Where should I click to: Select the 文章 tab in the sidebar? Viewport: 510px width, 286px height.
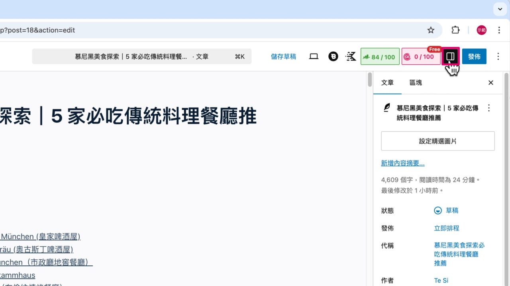coord(387,83)
